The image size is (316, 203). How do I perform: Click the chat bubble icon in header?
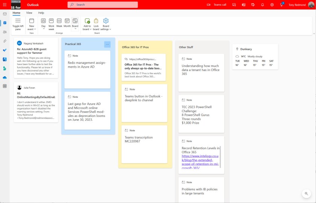[x=234, y=5]
